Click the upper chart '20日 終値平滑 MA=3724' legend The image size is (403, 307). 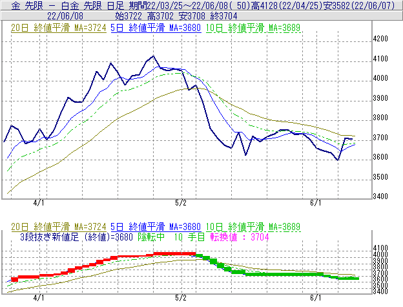59,28
